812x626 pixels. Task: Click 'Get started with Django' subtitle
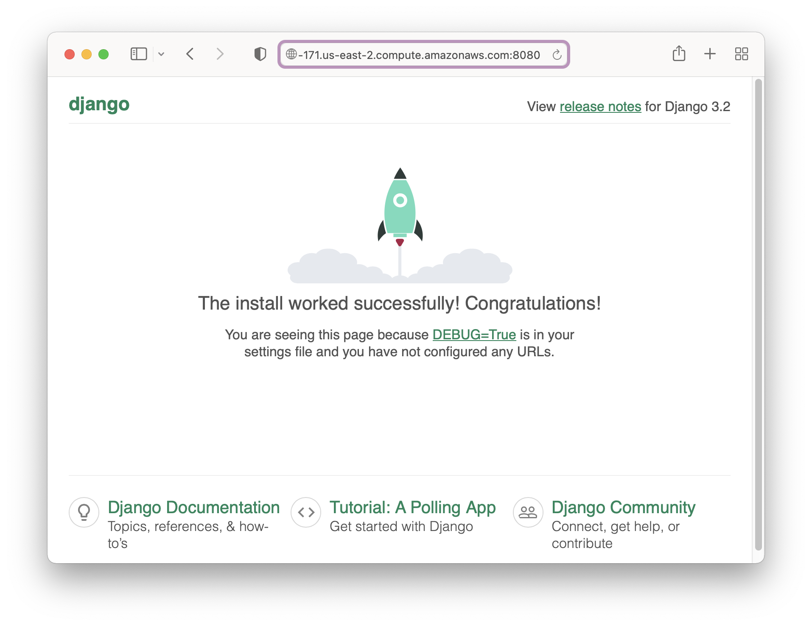click(x=401, y=526)
